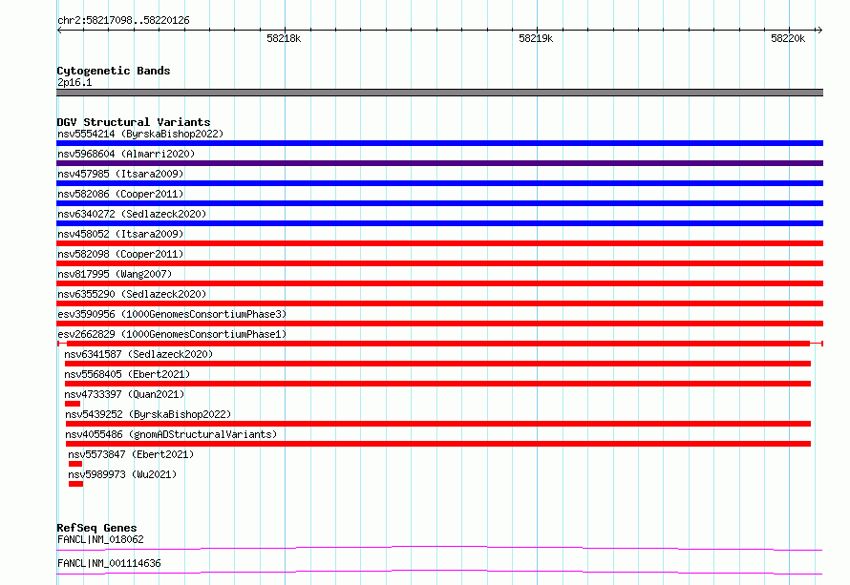Viewport: 850px width, 585px height.
Task: Select the red nsv817995 variant bar
Action: tap(439, 283)
